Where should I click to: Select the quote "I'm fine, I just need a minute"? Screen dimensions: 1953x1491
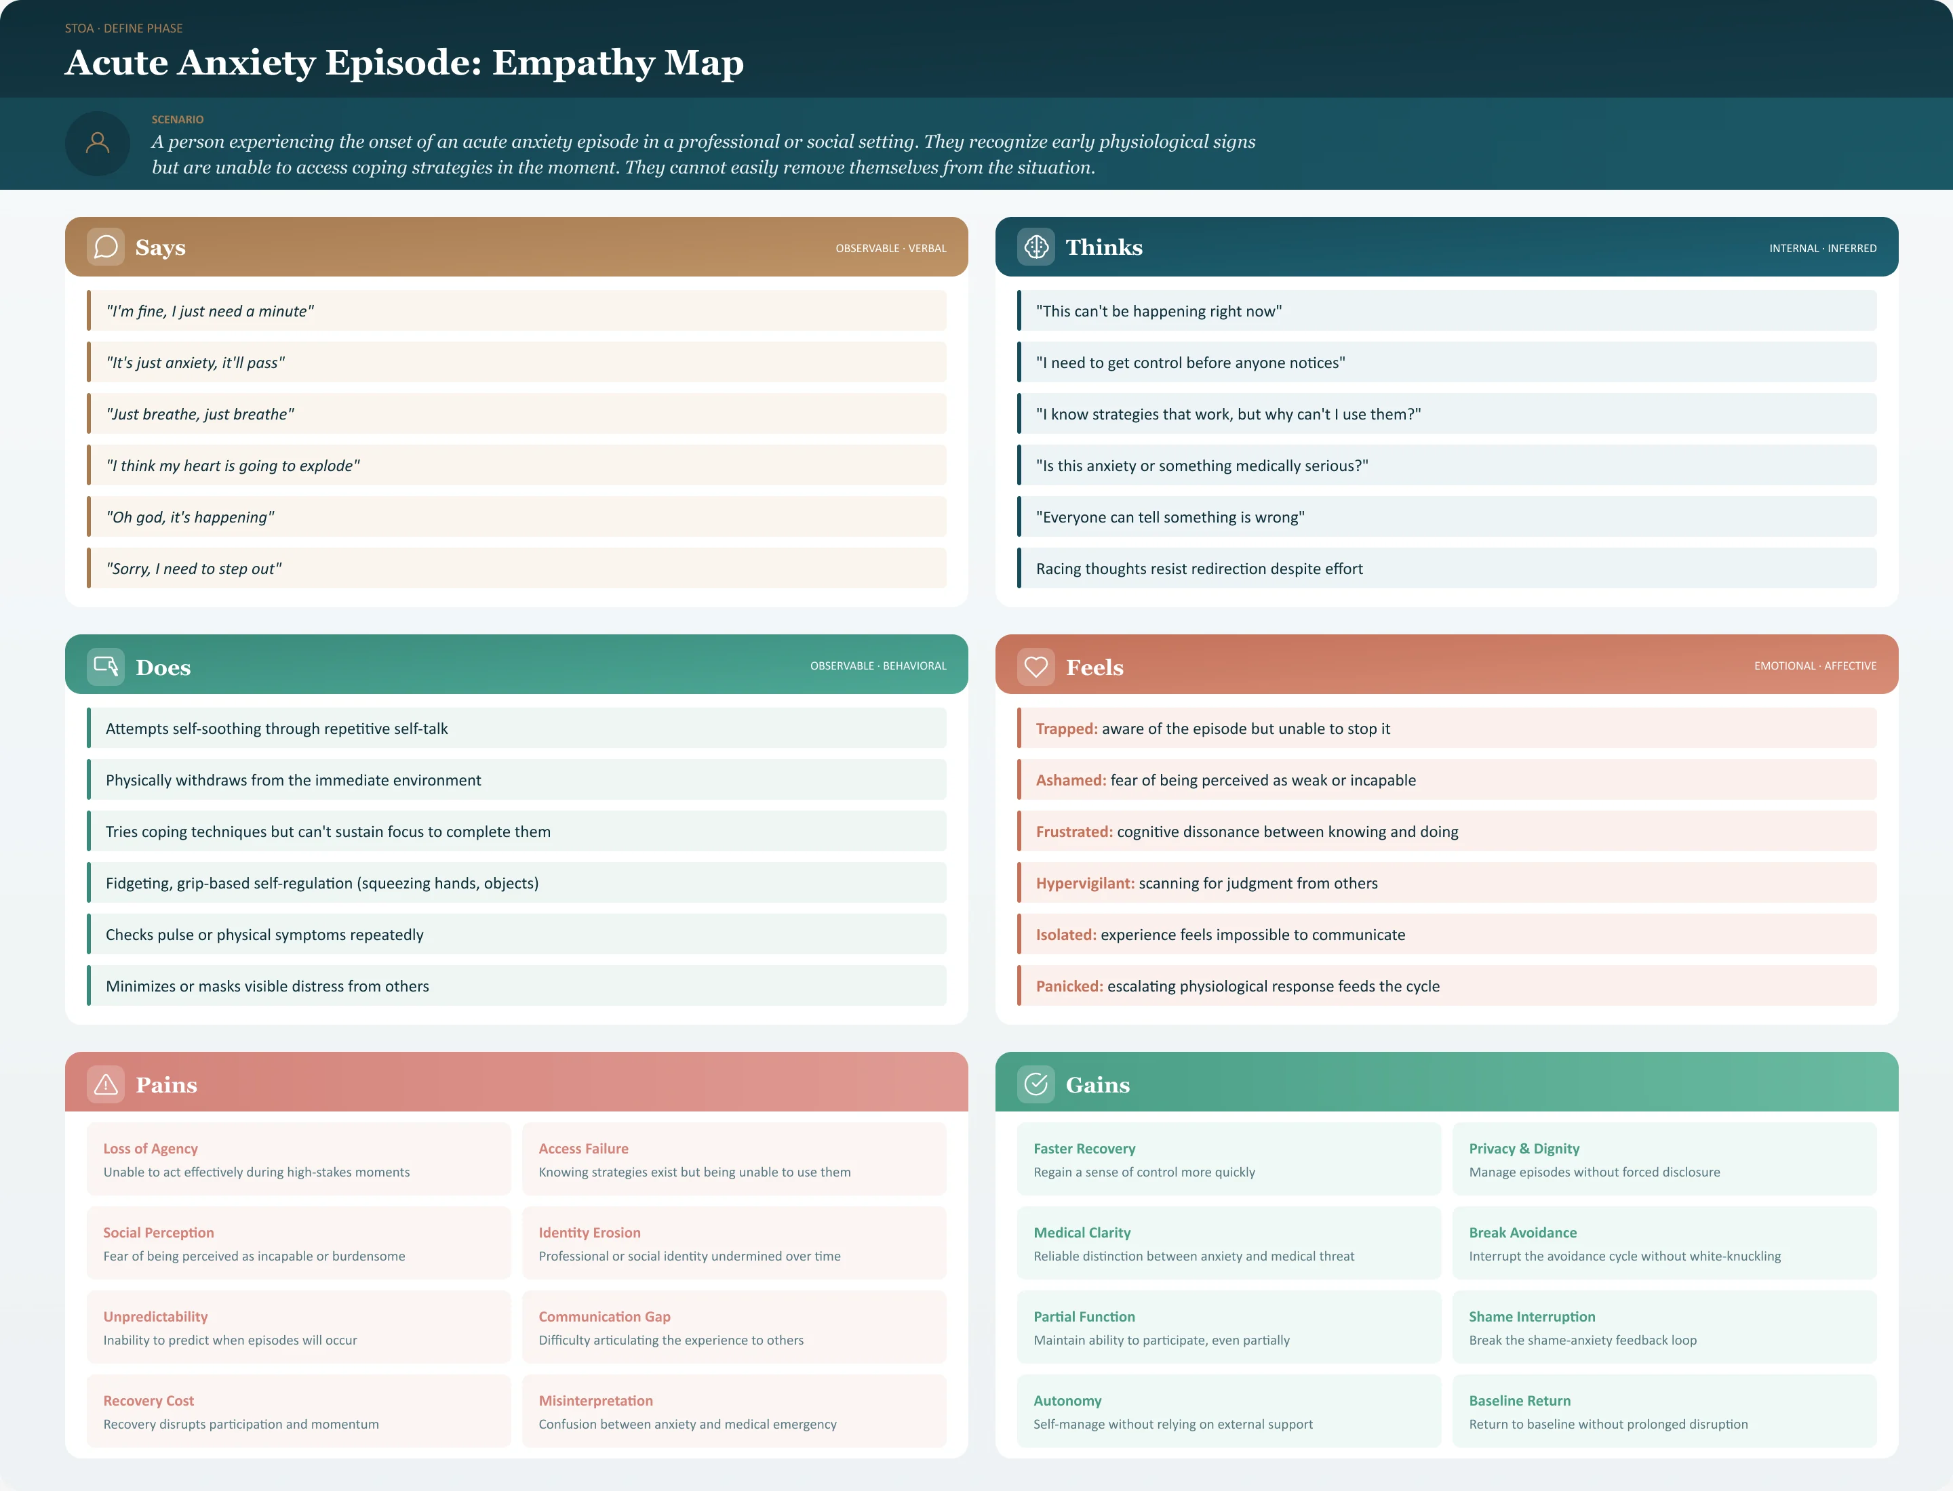517,310
